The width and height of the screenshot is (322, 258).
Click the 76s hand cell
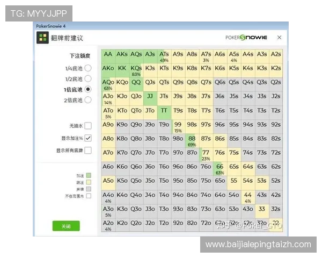click(x=220, y=155)
